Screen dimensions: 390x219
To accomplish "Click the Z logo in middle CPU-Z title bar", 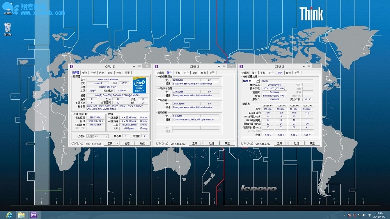I will pos(156,66).
